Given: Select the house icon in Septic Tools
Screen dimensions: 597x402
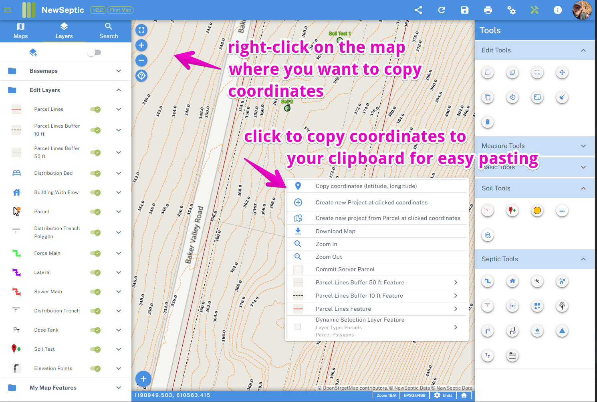Looking at the screenshot, I should 512,281.
